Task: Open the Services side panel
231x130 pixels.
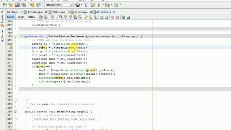Action: [3, 35]
